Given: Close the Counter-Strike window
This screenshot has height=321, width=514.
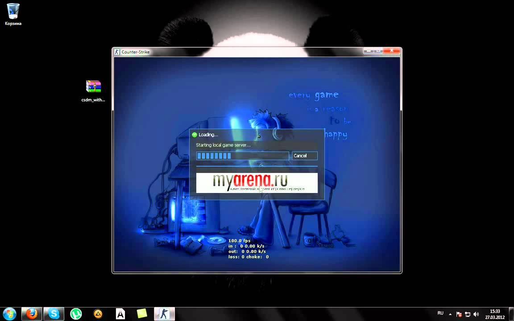Looking at the screenshot, I should coord(391,51).
